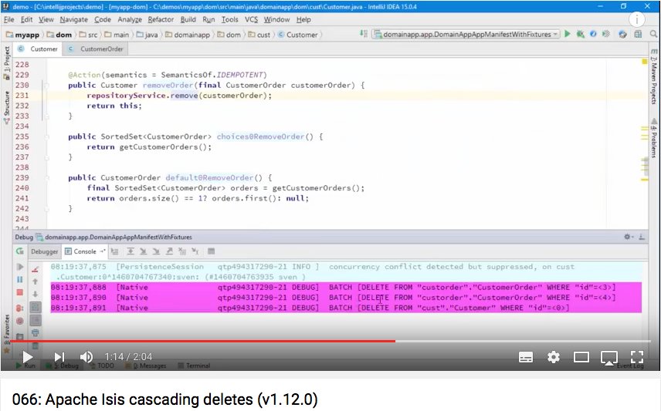
Task: Open View Breakpoints in Debug panel
Action: tap(19, 308)
